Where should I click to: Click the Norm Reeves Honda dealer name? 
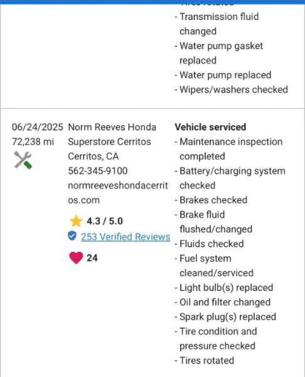coord(112,127)
